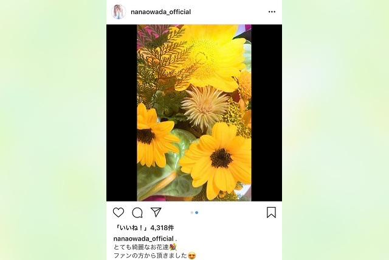
Task: Select the active blue carousel dot
Action: (x=196, y=213)
